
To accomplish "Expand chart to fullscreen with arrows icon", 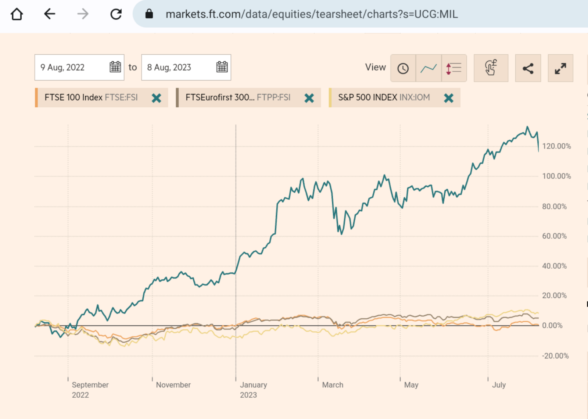I will pyautogui.click(x=560, y=68).
